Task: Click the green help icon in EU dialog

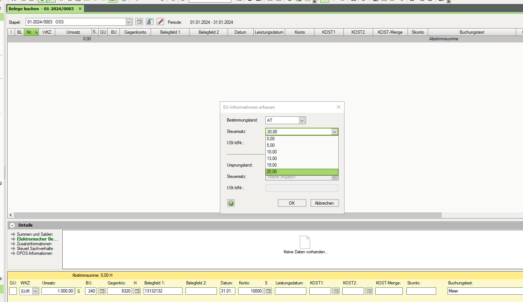Action: click(231, 203)
